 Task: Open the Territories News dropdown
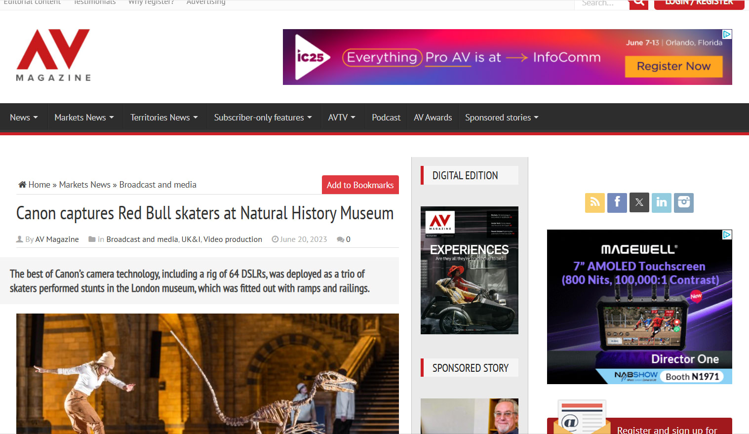coord(164,118)
